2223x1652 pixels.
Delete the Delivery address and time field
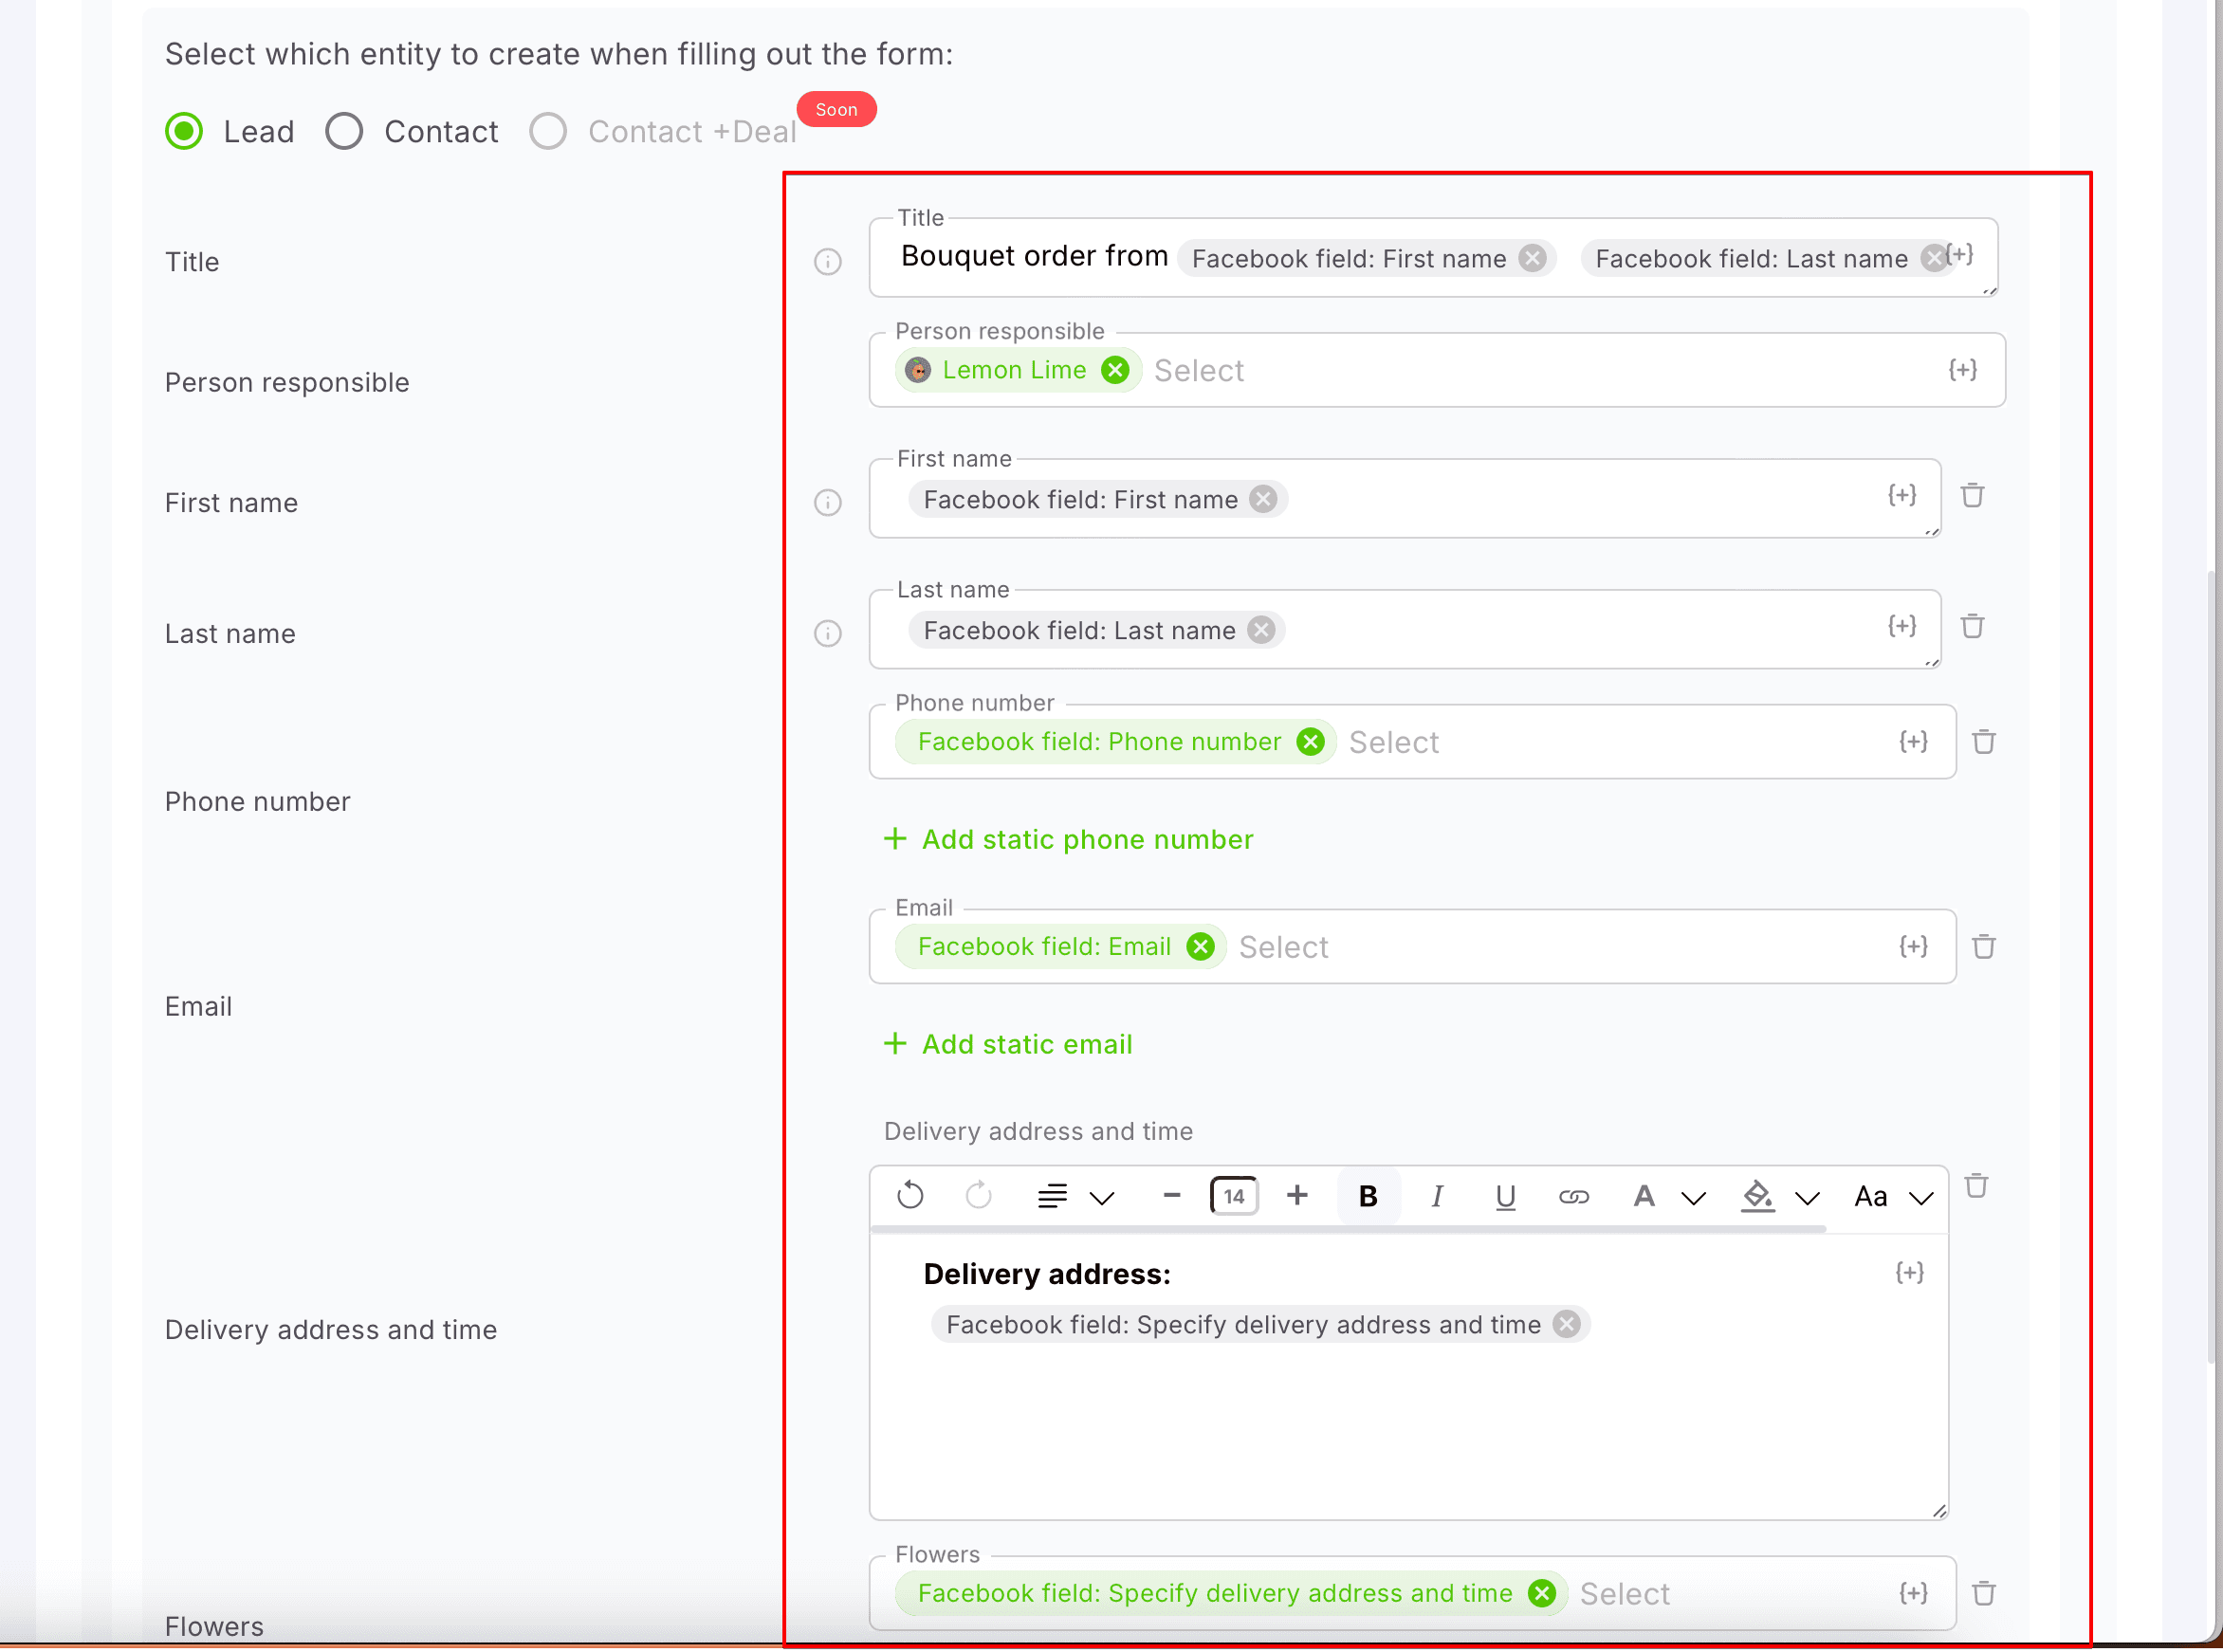point(1976,1186)
